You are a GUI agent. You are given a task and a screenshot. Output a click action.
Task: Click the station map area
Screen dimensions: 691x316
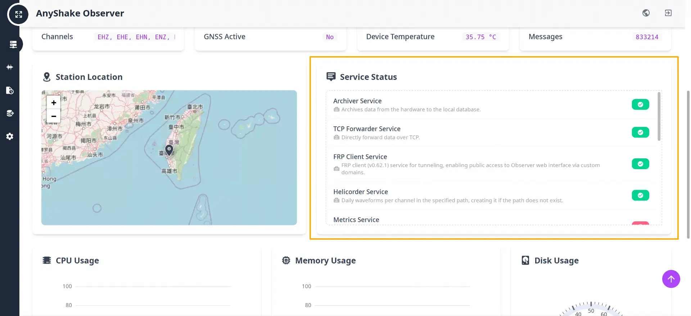[x=169, y=158]
